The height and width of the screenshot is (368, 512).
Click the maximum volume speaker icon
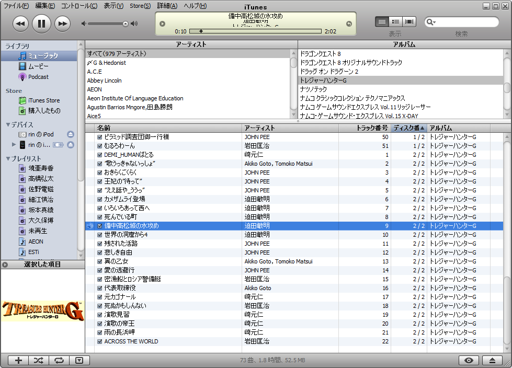point(134,24)
